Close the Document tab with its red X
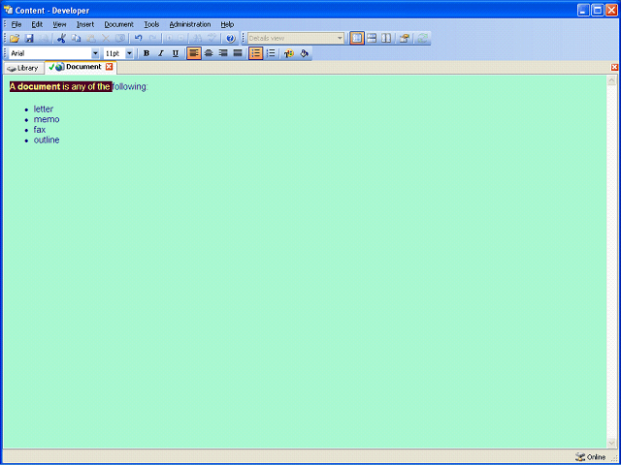The height and width of the screenshot is (465, 621). (109, 67)
